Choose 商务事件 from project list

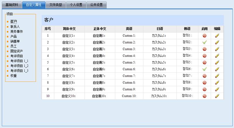[x=17, y=32]
